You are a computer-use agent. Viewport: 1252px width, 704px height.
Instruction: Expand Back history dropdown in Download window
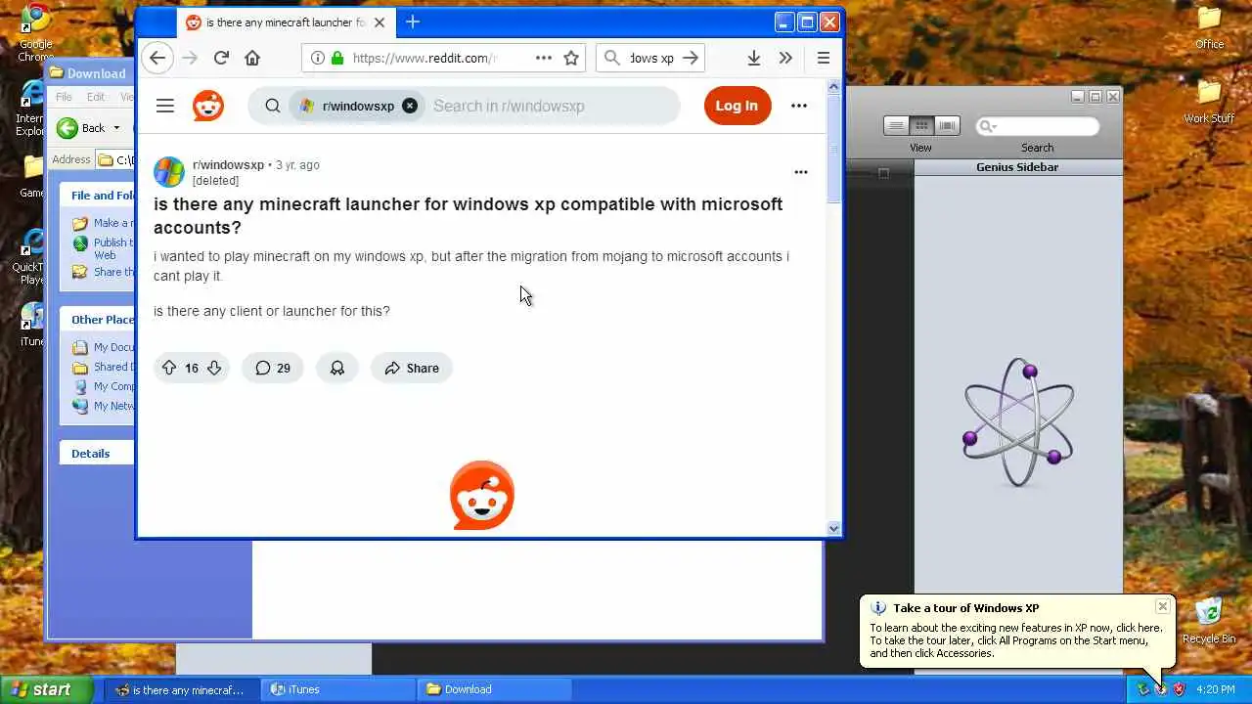pos(116,128)
